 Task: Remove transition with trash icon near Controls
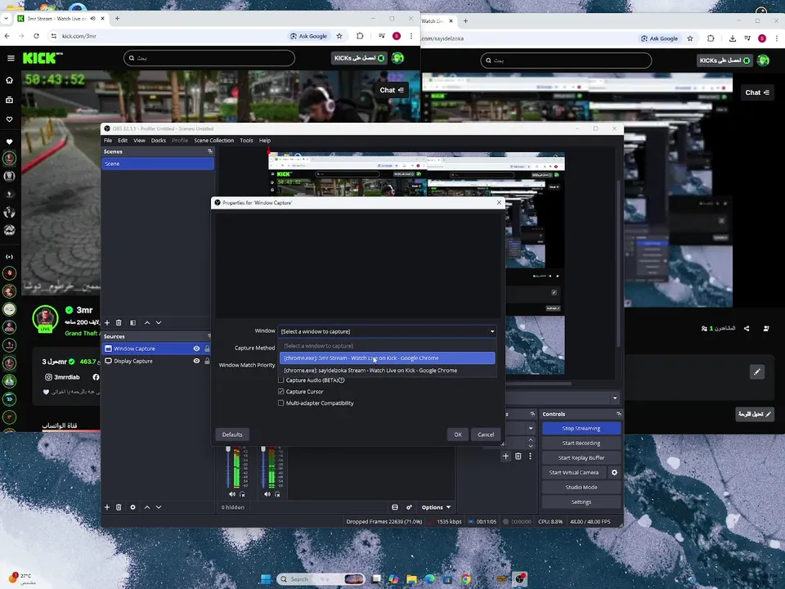click(518, 456)
